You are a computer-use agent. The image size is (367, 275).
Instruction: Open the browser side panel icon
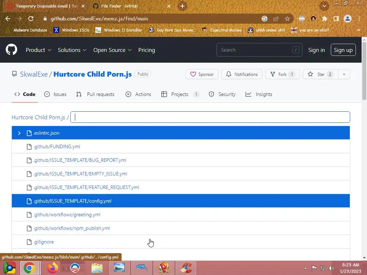[x=336, y=19]
